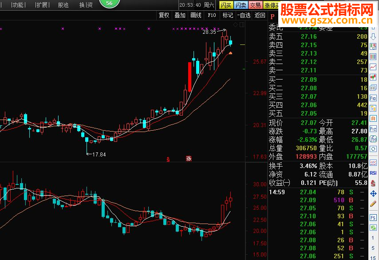This screenshot has width=379, height=260.
Task: Click the 28.35 high price label on chart
Action: click(209, 32)
